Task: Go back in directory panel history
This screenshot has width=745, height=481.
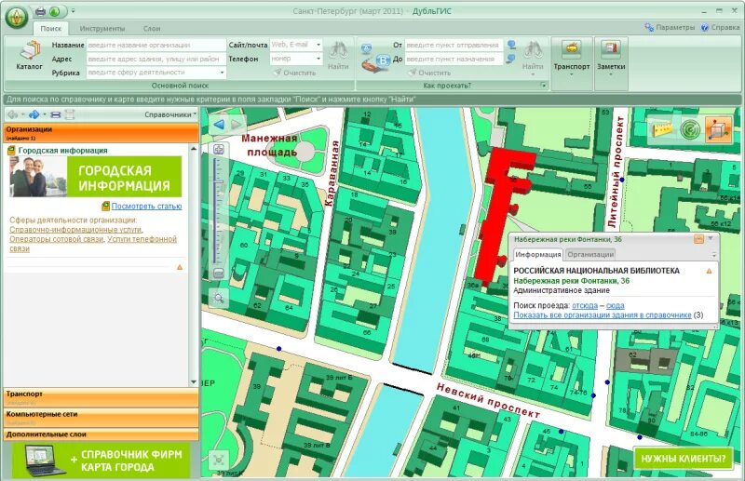Action: coord(13,114)
